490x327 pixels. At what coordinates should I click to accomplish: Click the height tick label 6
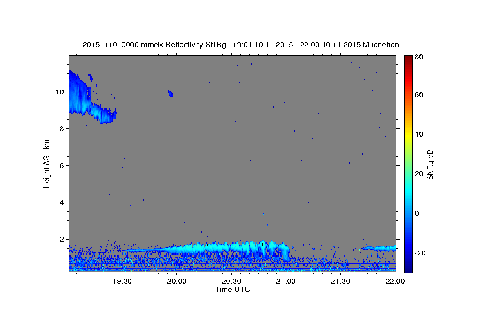(x=62, y=165)
